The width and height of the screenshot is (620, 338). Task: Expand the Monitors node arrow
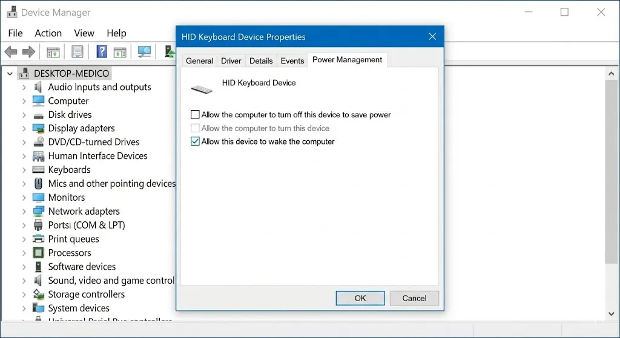pos(24,198)
